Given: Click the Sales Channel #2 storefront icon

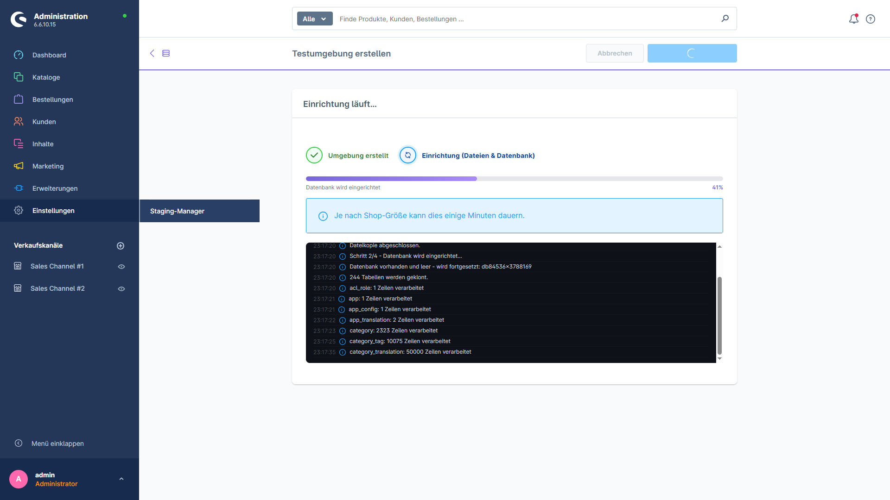Looking at the screenshot, I should click(x=18, y=288).
